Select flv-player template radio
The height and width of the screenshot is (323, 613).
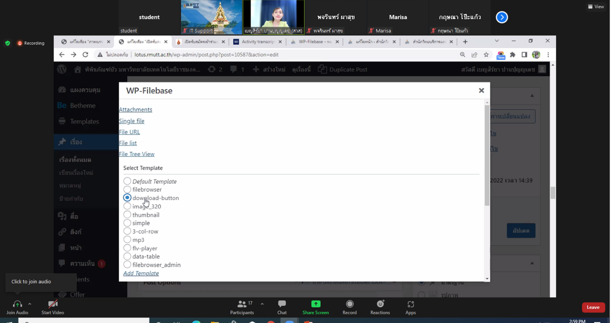click(127, 248)
